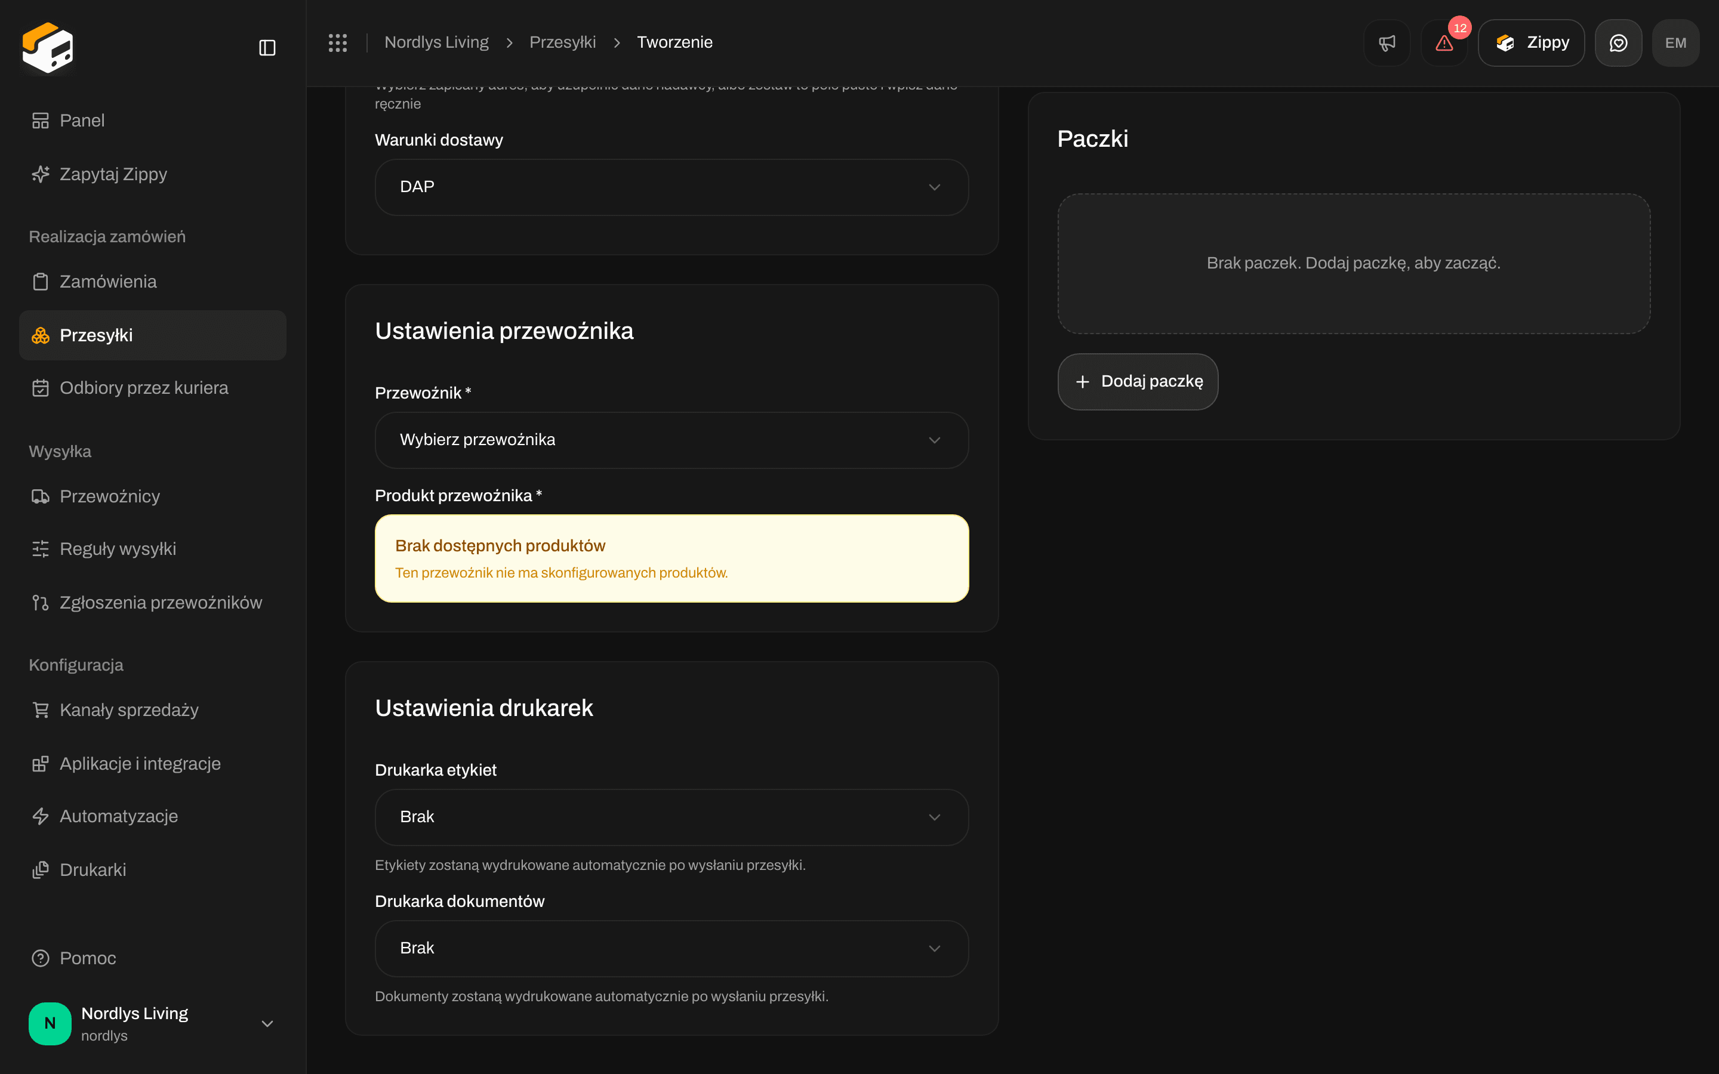The image size is (1719, 1074).
Task: Open Drukarki menu item
Action: coord(153,870)
